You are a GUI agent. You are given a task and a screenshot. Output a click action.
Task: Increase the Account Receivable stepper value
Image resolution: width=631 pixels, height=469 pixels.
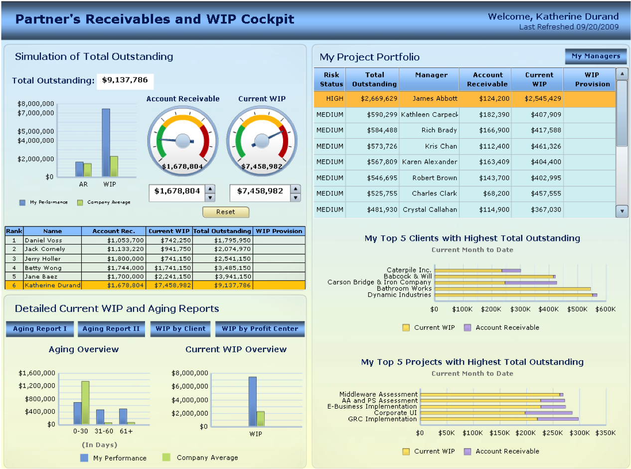tap(210, 189)
